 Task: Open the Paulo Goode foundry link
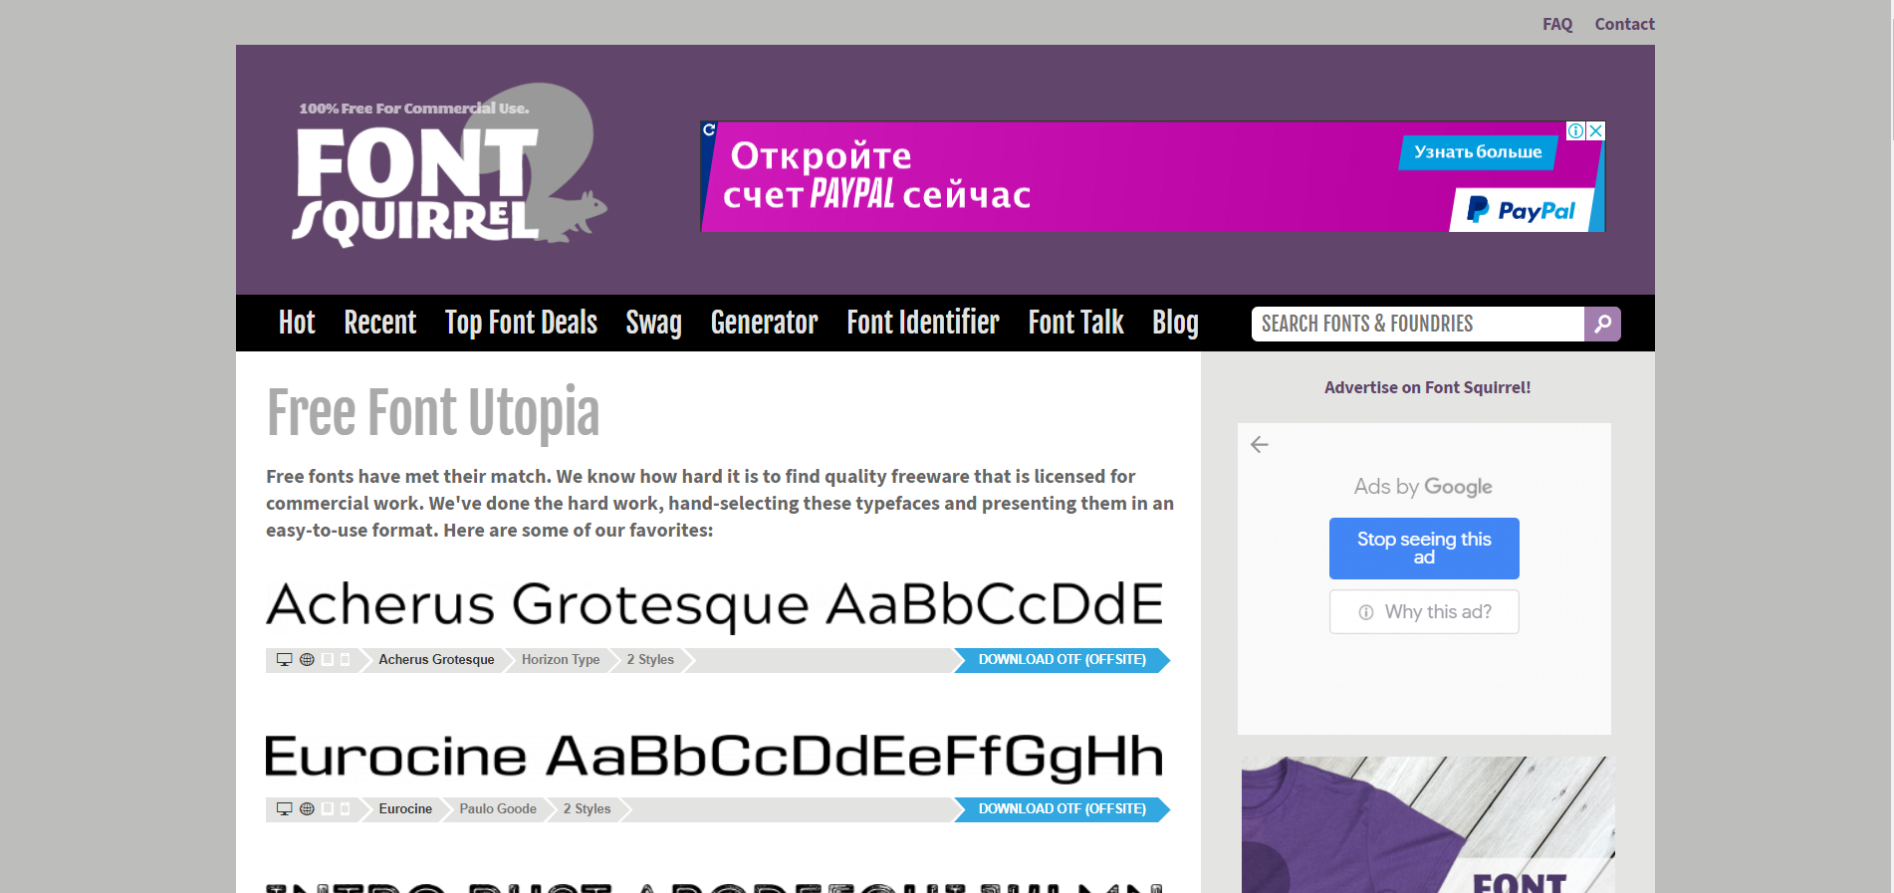(498, 808)
